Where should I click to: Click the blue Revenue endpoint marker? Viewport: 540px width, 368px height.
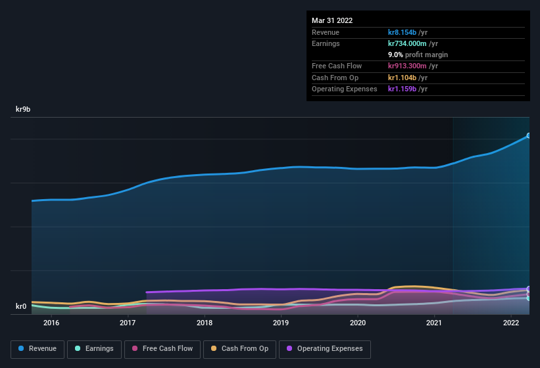[528, 135]
